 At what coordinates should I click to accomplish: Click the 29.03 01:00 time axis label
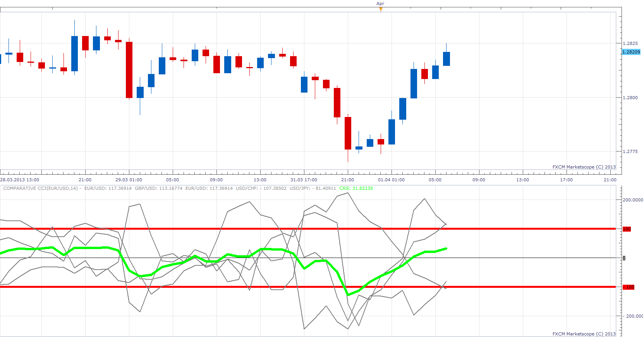(129, 180)
